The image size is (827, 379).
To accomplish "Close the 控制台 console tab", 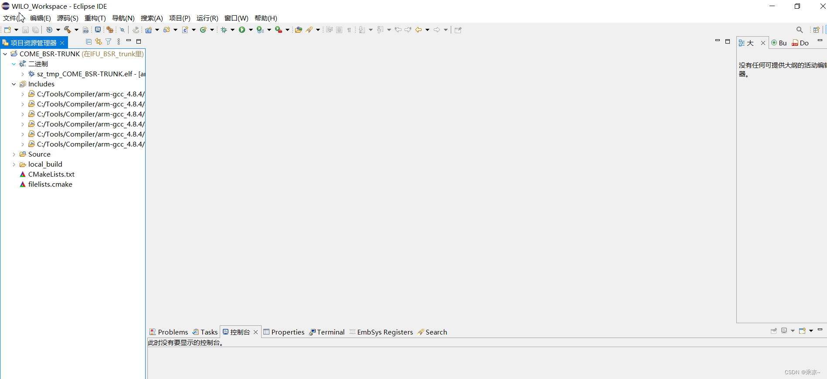I will pyautogui.click(x=256, y=332).
